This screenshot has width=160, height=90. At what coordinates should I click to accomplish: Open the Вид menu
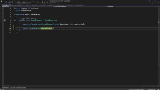point(10,1)
